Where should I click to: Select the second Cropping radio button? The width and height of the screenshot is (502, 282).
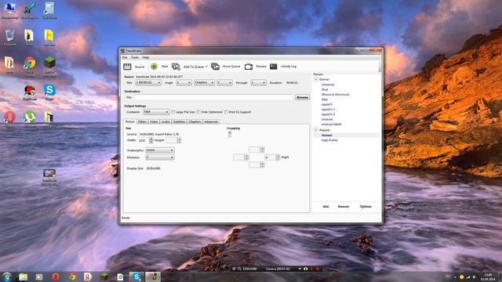(x=230, y=136)
